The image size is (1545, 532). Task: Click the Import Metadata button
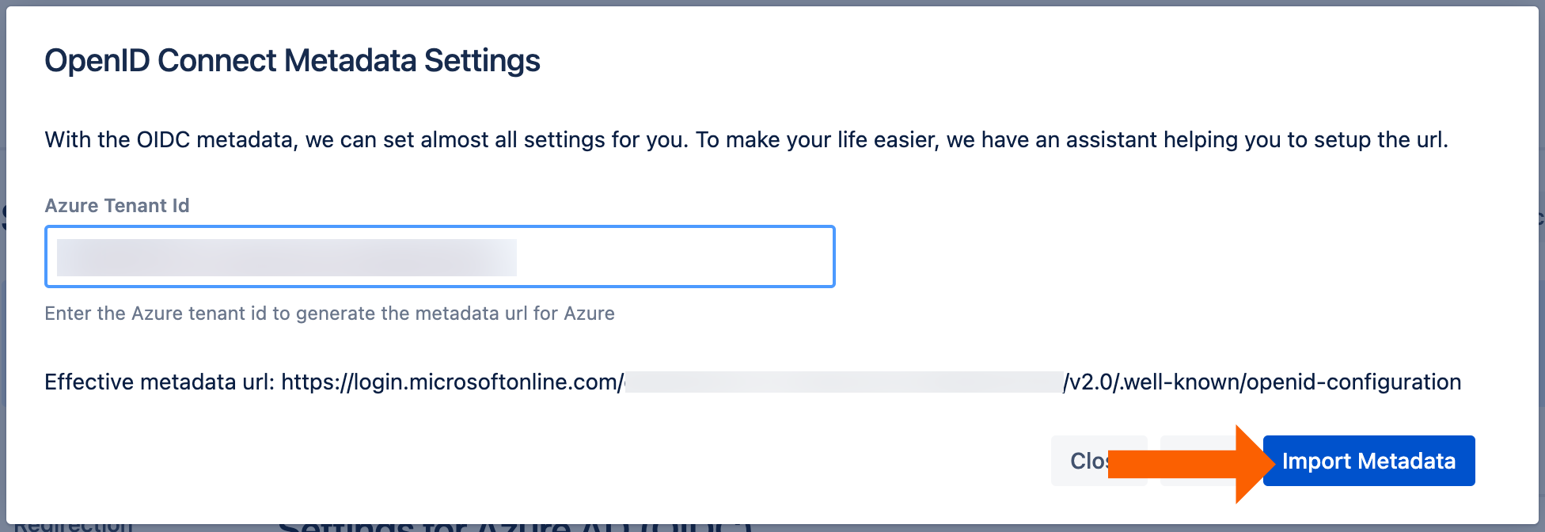(x=1368, y=461)
